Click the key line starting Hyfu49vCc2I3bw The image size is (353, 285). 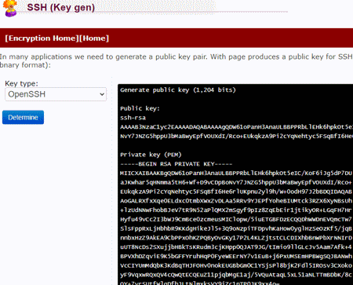(x=236, y=219)
